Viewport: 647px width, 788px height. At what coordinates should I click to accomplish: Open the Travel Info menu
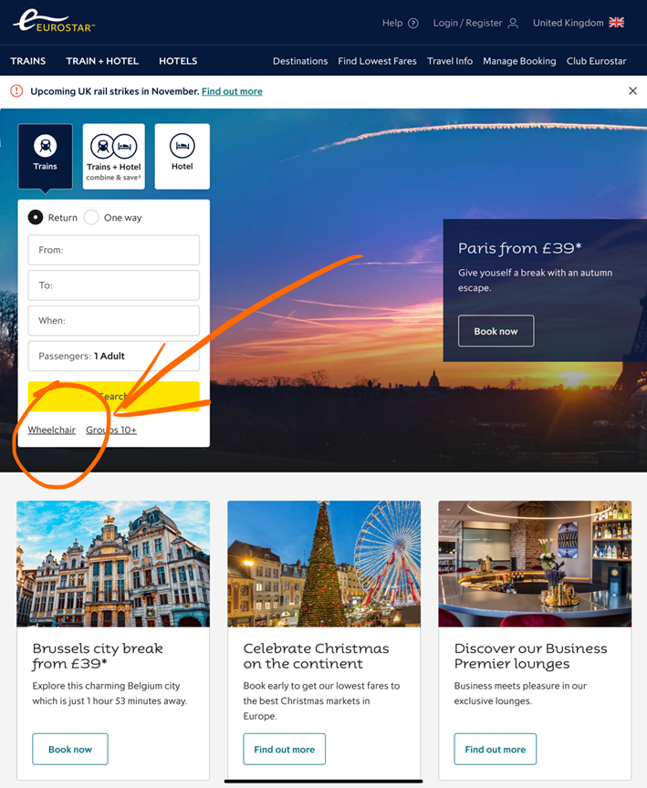(x=449, y=61)
